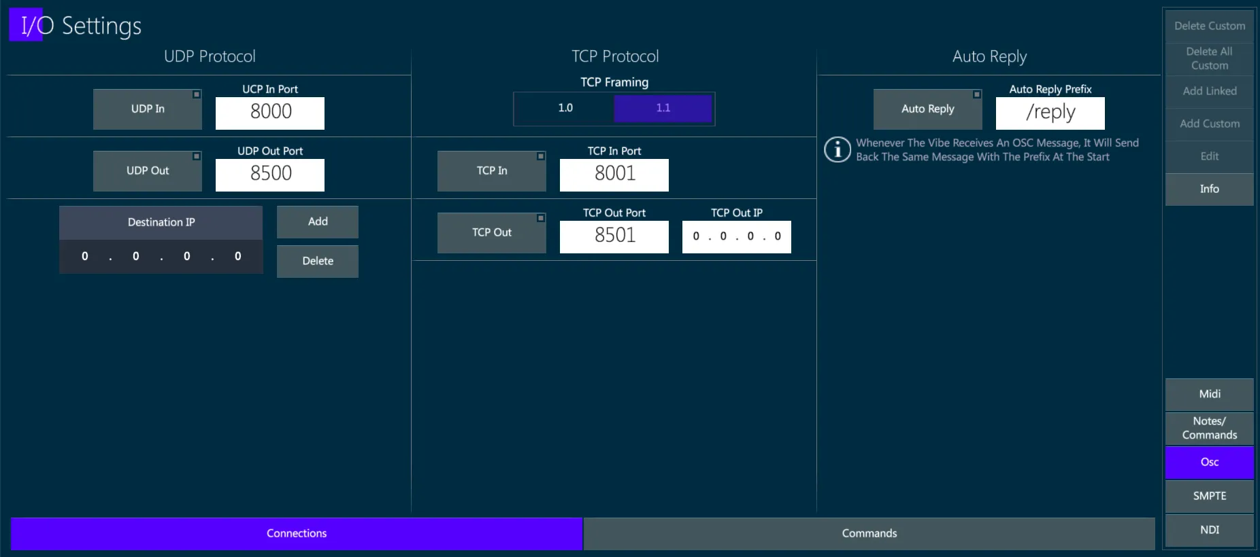Open the NDI settings page
The image size is (1260, 557).
[x=1210, y=530]
